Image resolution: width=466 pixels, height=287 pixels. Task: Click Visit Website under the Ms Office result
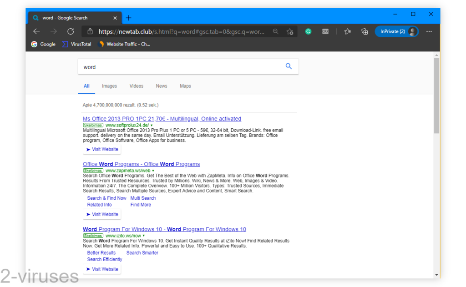tap(101, 149)
